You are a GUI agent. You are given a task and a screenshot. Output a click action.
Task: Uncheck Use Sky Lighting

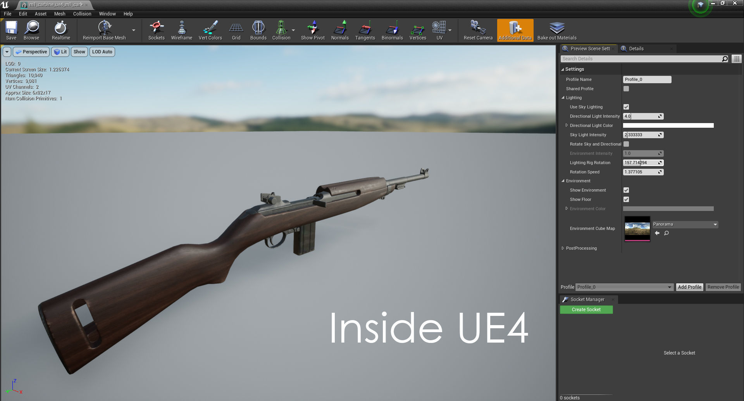[626, 107]
